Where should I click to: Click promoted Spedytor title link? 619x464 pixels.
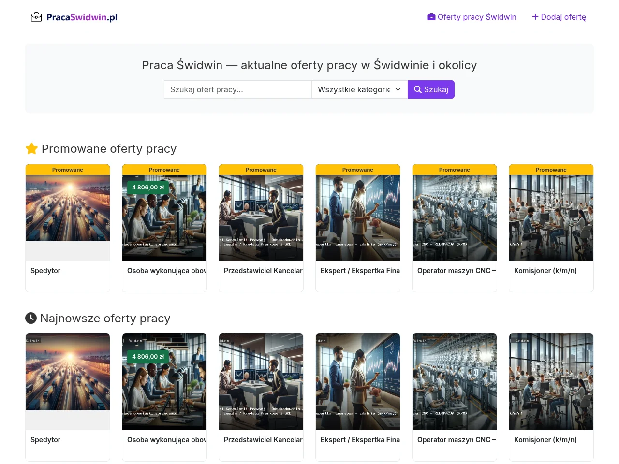click(x=45, y=271)
